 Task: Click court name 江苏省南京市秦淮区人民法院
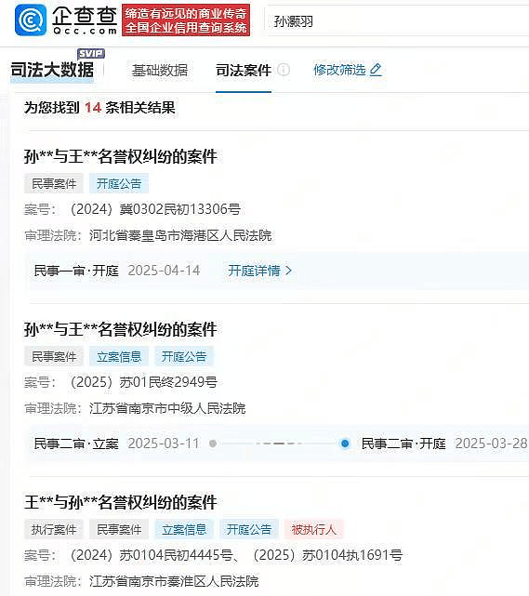[x=174, y=581]
